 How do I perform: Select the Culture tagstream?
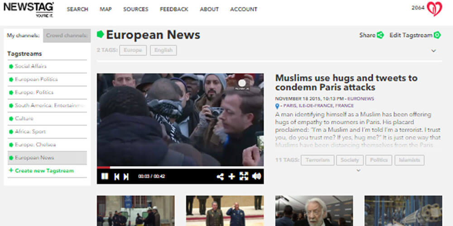47,118
